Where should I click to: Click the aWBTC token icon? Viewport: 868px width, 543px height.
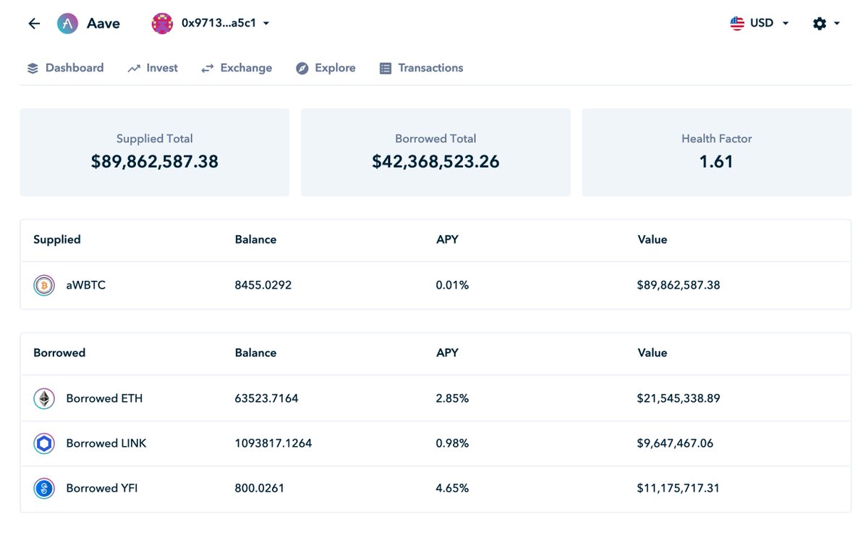tap(44, 285)
